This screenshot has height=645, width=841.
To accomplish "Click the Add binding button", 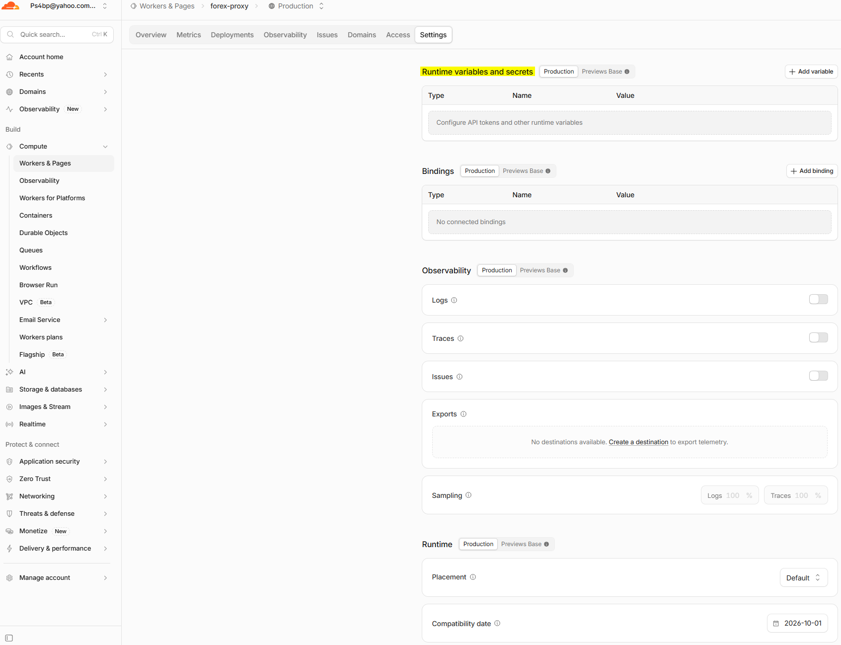I will 812,171.
